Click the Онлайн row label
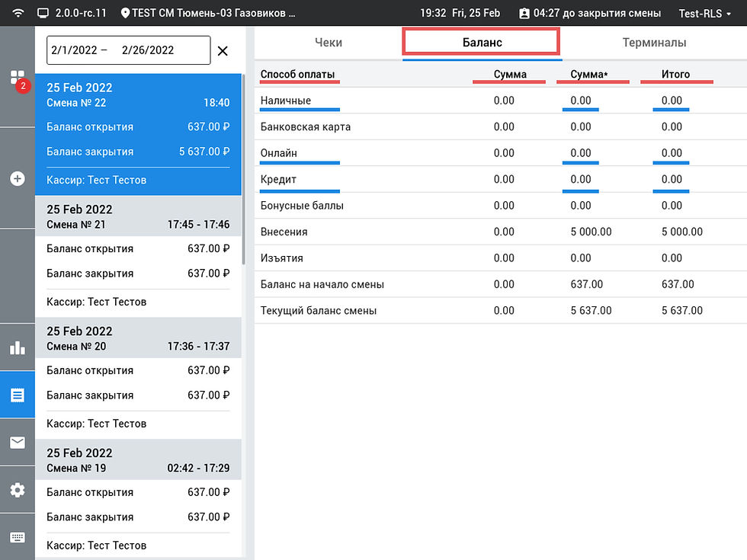The image size is (747, 560). [279, 153]
